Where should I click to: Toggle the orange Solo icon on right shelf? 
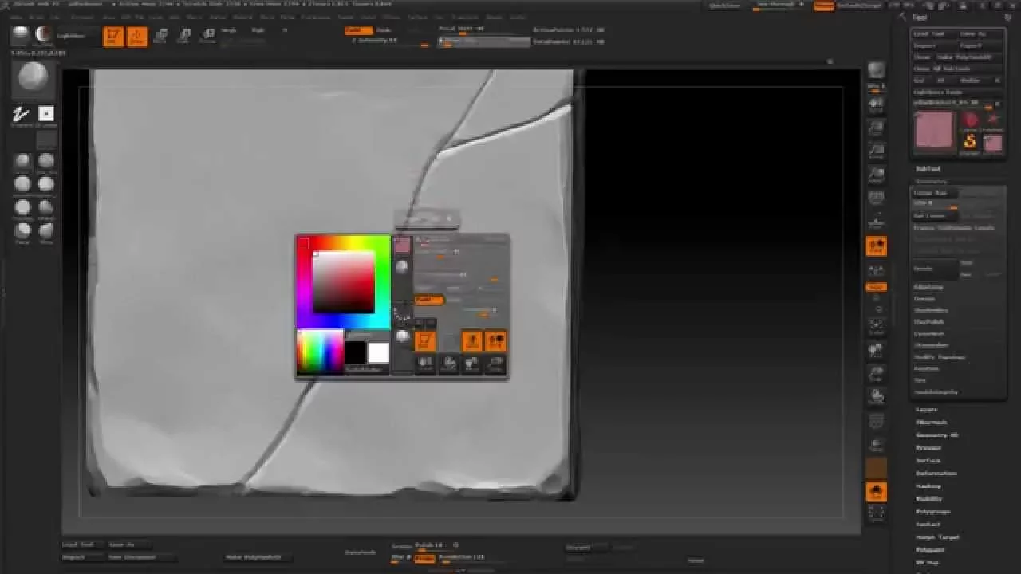tap(877, 492)
